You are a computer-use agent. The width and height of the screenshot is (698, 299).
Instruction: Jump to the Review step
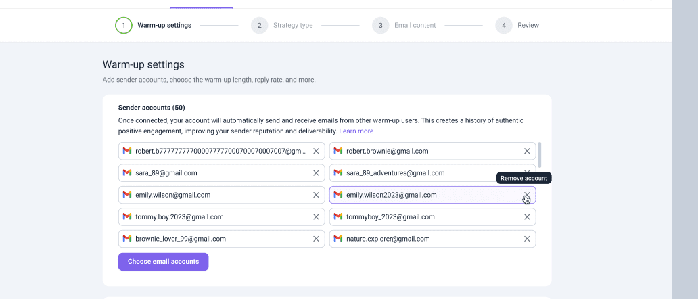519,26
